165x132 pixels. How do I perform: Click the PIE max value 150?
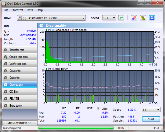pos(64,117)
